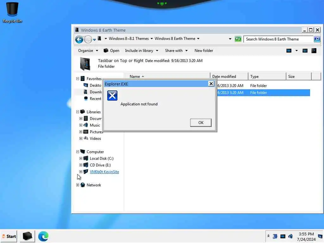
Task: Click OK in the Explorer.EXE dialog
Action: point(201,122)
